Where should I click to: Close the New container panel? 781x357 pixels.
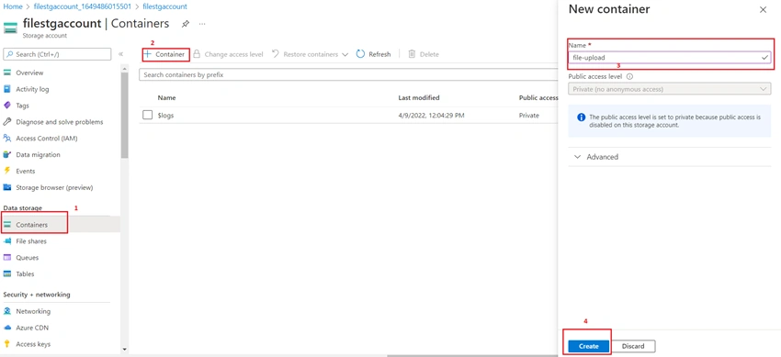(763, 9)
